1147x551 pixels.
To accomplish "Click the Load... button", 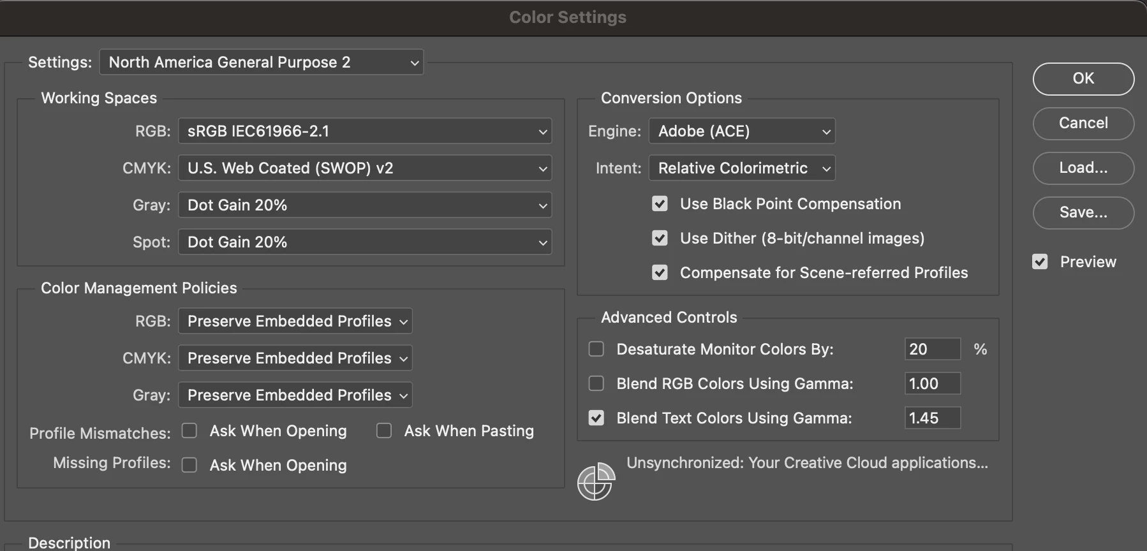I will coord(1083,168).
